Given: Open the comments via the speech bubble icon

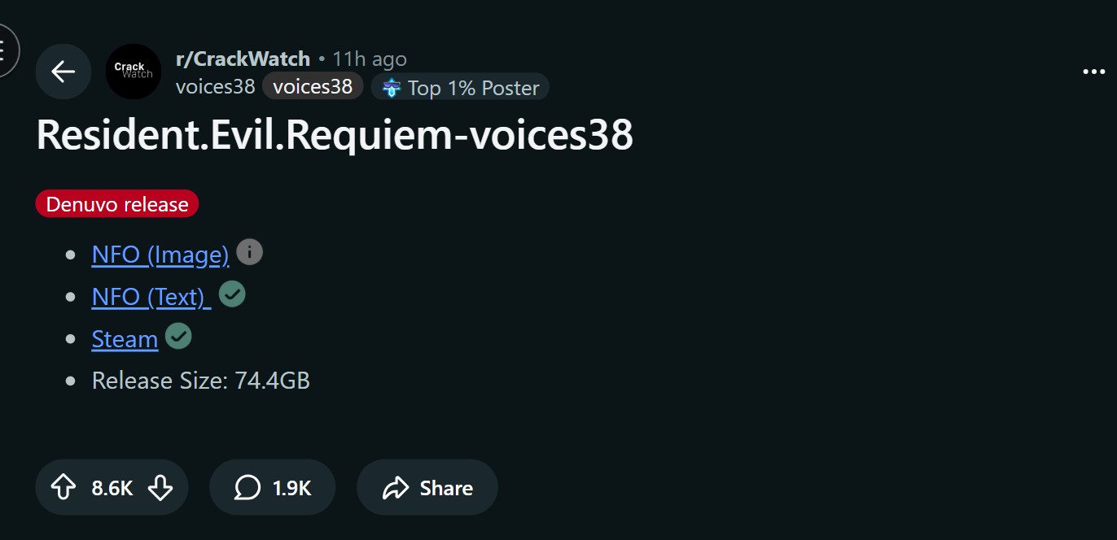Looking at the screenshot, I should coord(247,487).
